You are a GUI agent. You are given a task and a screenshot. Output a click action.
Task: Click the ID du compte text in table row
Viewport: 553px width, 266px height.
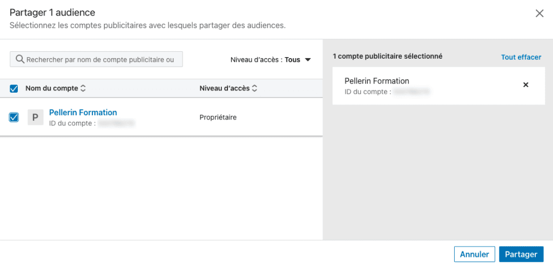(x=72, y=123)
